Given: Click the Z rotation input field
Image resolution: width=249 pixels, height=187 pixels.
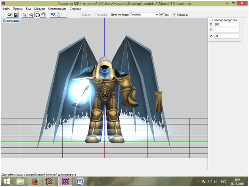Looking at the screenshot, I should click(x=226, y=36).
